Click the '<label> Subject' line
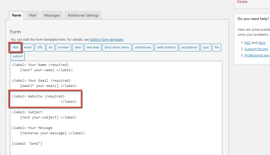 pos(27,112)
